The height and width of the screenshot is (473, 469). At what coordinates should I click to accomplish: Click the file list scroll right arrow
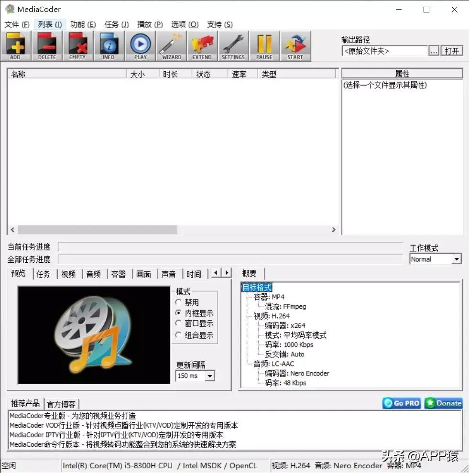click(334, 229)
